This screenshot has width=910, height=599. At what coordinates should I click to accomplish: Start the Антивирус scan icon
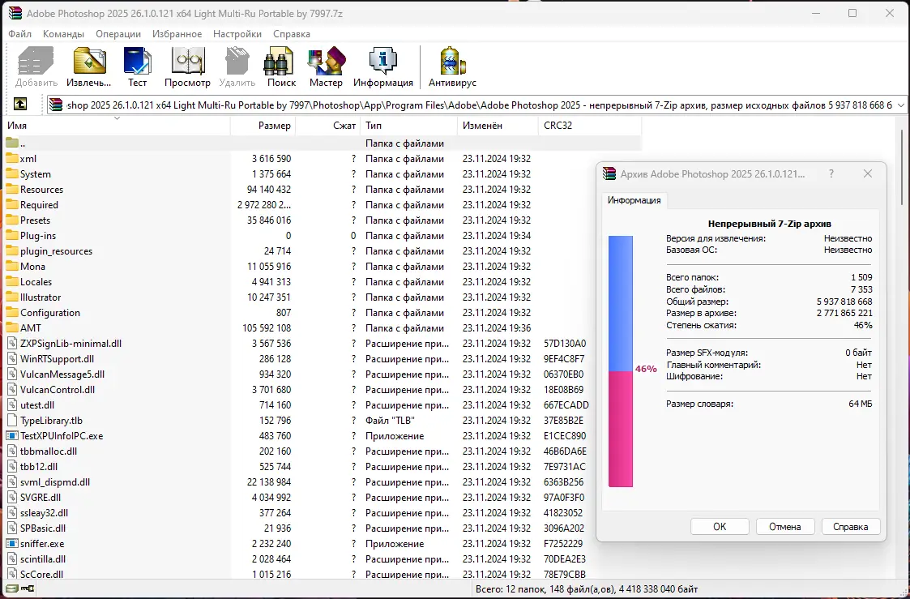(452, 61)
